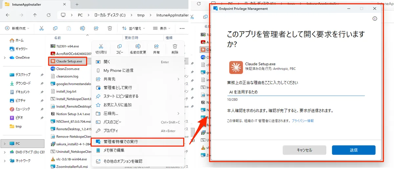Click the PC breadcrumb in address bar

tap(80, 15)
